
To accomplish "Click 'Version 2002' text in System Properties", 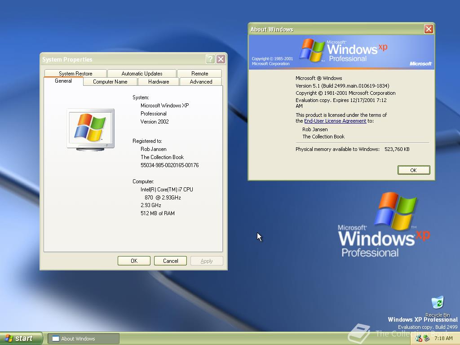I will tap(155, 121).
